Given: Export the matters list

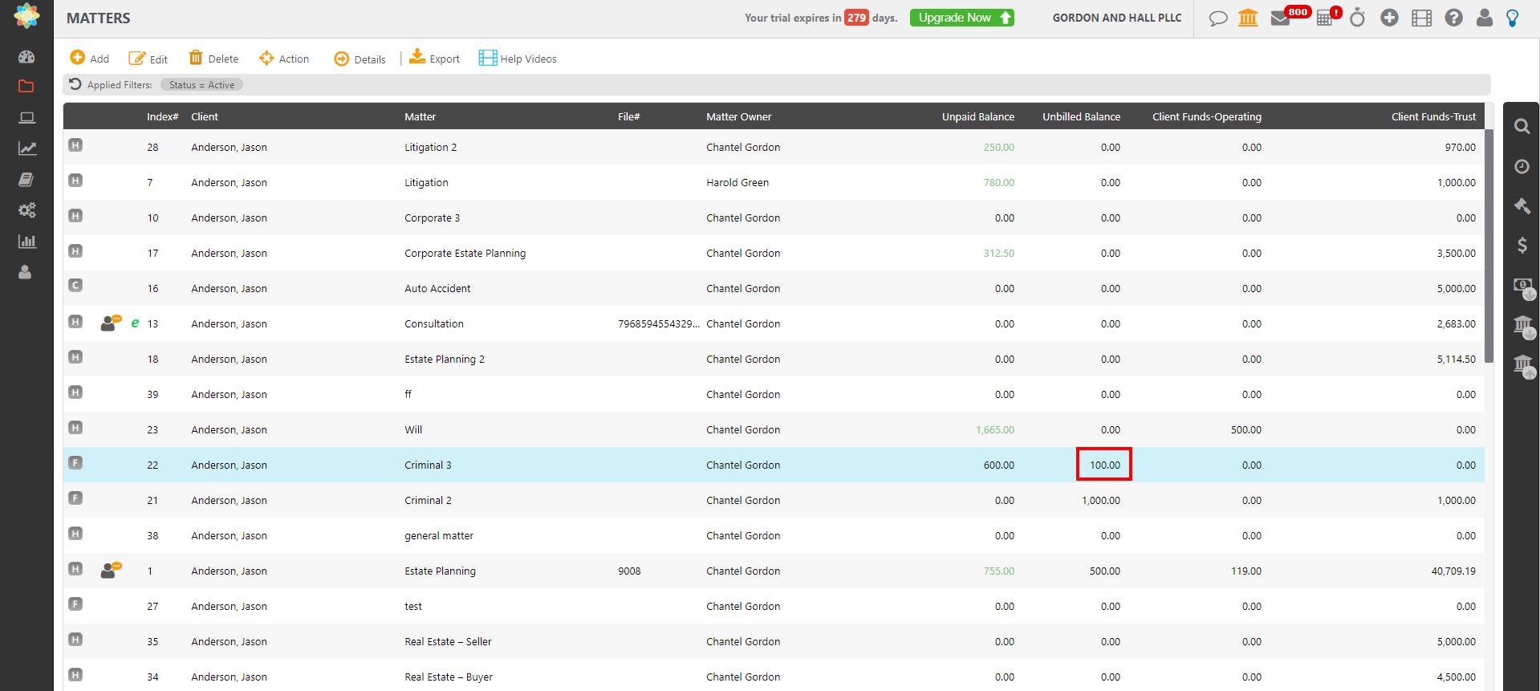Looking at the screenshot, I should (434, 58).
